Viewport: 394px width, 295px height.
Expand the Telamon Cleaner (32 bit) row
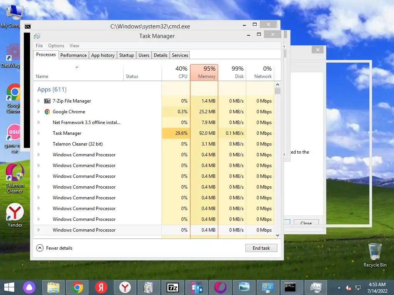click(38, 144)
